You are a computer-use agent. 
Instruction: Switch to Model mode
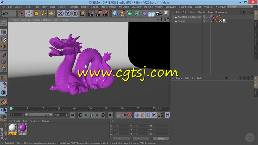tap(4, 32)
